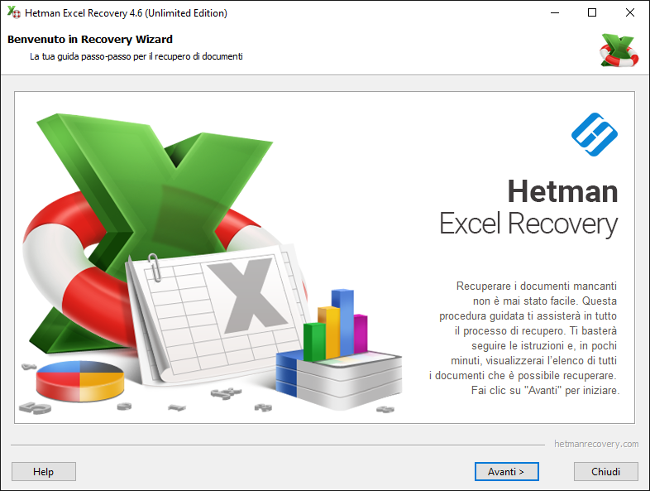The width and height of the screenshot is (650, 491).
Task: Click the "Excel Recovery" product name text
Action: tap(528, 224)
